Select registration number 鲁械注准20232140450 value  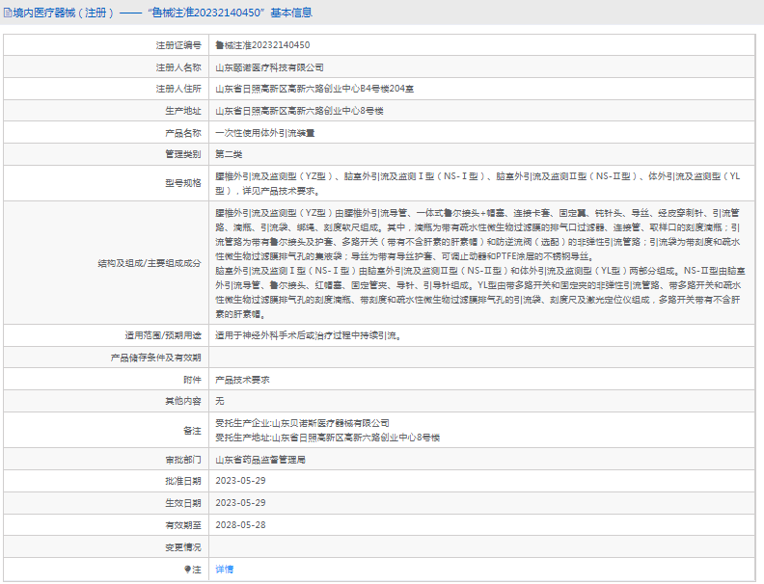pos(262,45)
